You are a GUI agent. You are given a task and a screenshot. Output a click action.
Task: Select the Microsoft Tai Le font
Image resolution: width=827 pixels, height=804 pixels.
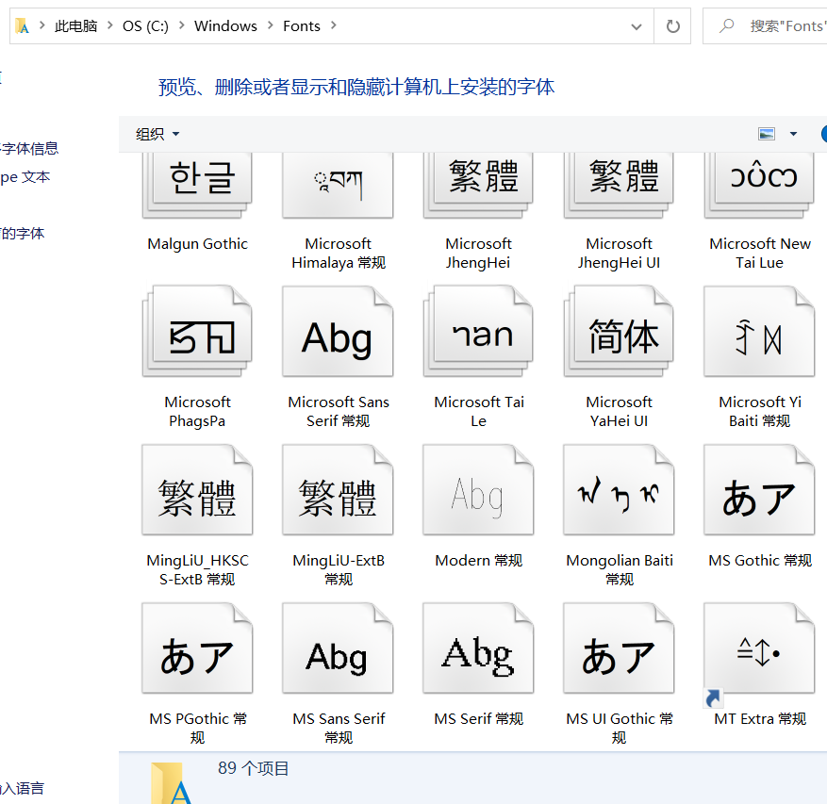478,331
